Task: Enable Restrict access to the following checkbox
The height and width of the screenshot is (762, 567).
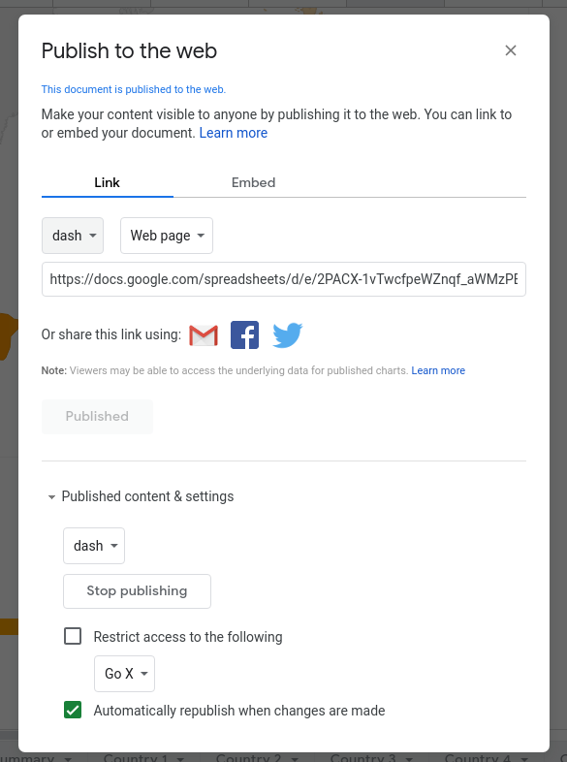Action: tap(73, 636)
